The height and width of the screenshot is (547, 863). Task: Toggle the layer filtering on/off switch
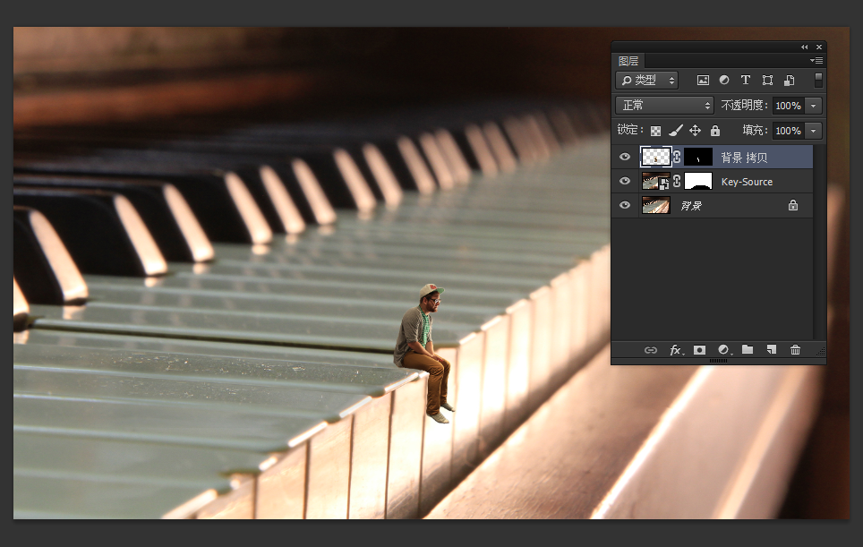coord(818,81)
